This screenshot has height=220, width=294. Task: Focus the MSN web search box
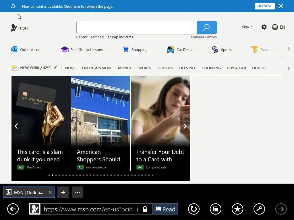(136, 27)
